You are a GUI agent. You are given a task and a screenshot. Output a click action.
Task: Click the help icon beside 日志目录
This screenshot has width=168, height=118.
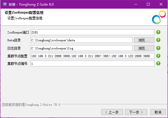[x=158, y=48]
